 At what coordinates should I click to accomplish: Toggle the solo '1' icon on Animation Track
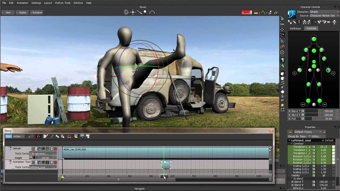[x=52, y=162]
